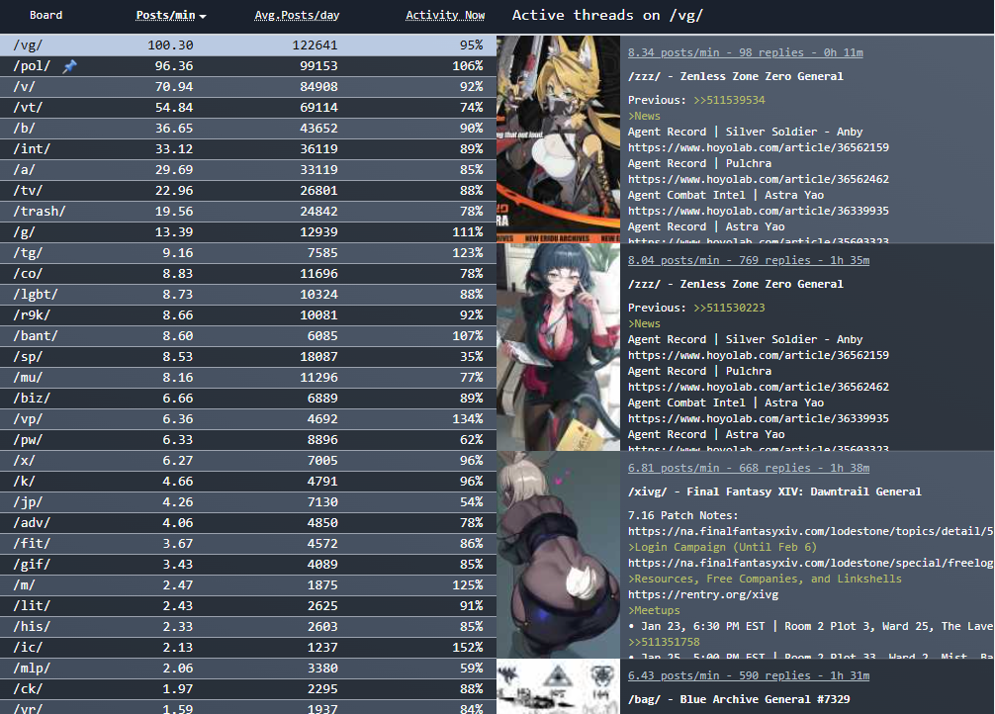Select the /vt/ board row
Viewport: 995px width, 714px height.
(x=248, y=107)
